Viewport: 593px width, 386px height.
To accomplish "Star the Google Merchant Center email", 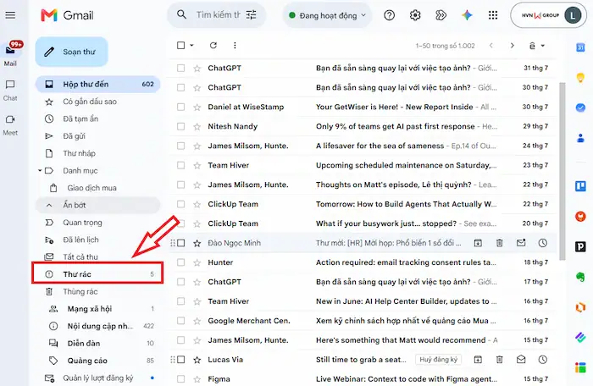I will click(x=197, y=321).
